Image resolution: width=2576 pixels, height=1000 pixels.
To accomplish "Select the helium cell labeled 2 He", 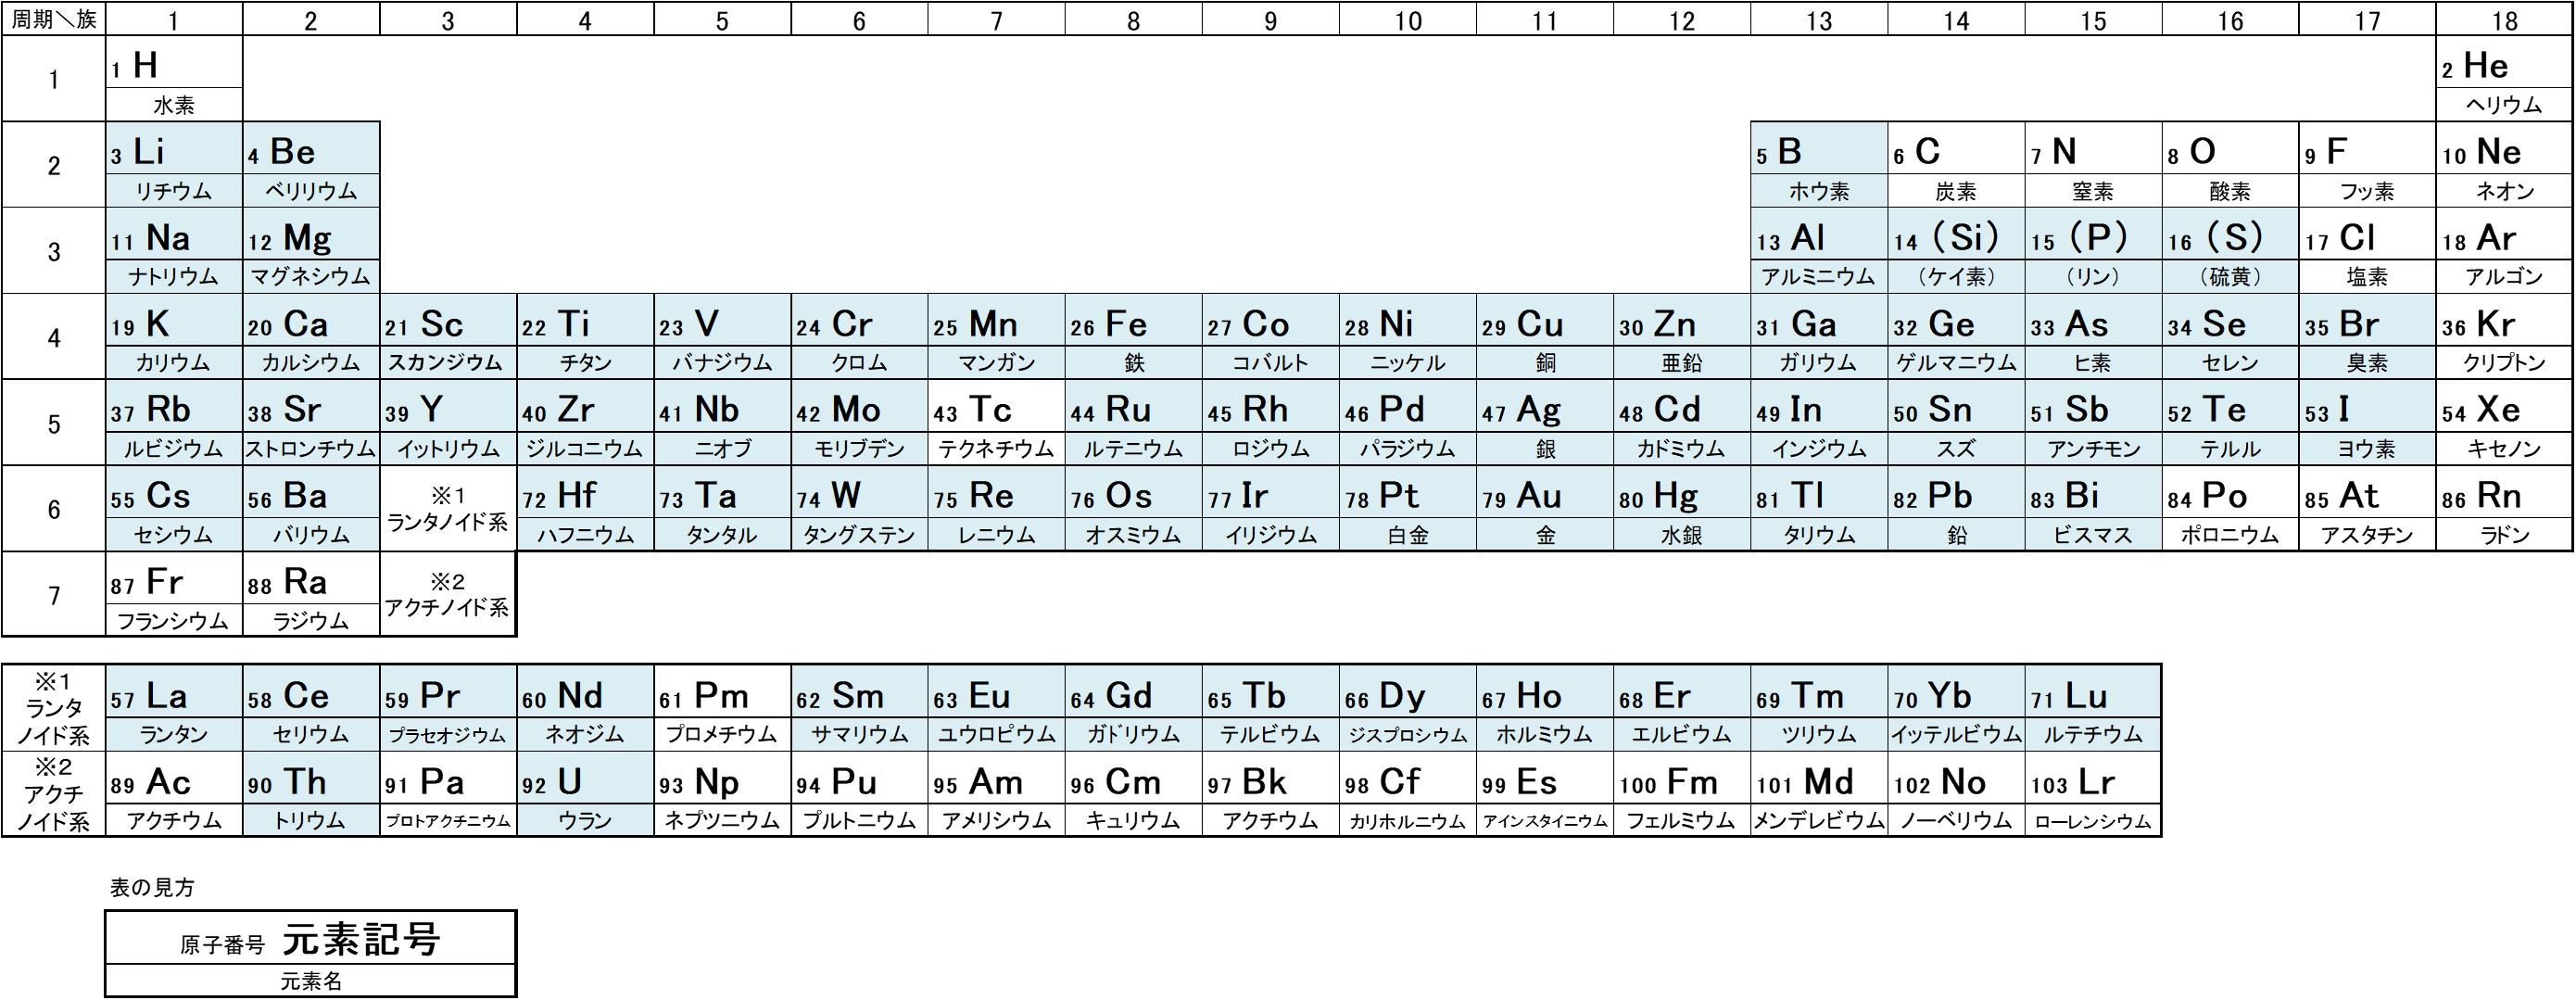I will 2504,79.
